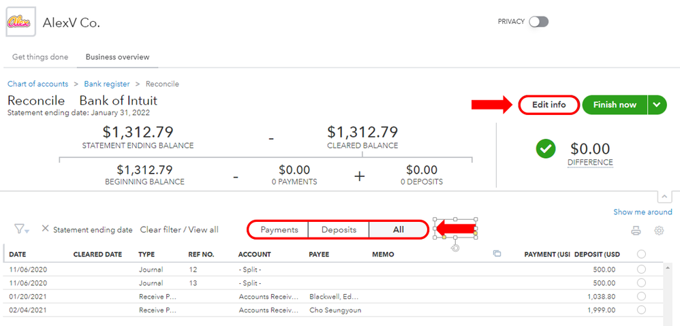This screenshot has width=680, height=326.
Task: Select all transactions header circle
Action: pyautogui.click(x=641, y=254)
